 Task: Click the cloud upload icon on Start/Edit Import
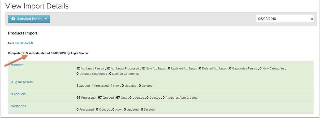13,19
